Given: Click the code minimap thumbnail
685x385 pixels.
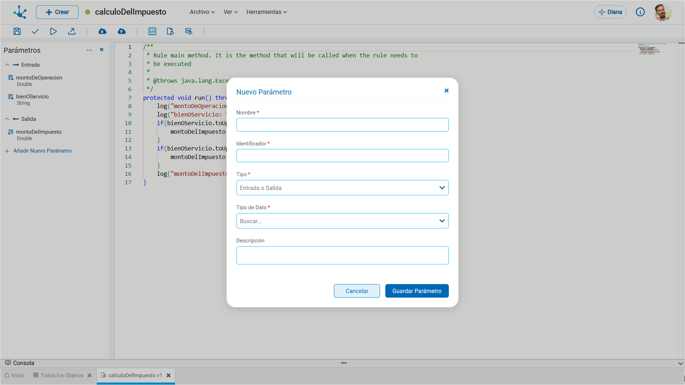Looking at the screenshot, I should pos(652,48).
